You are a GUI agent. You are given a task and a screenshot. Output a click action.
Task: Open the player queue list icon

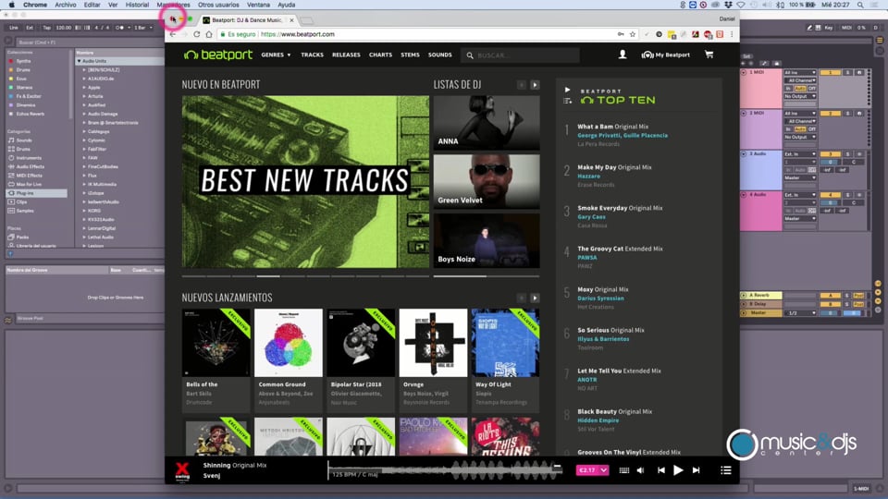click(x=725, y=470)
